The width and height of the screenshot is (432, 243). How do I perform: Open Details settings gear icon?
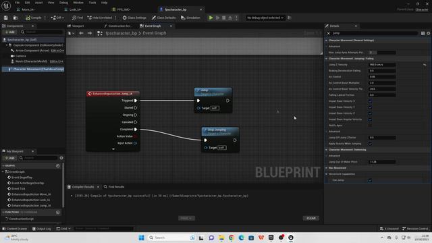[x=429, y=33]
